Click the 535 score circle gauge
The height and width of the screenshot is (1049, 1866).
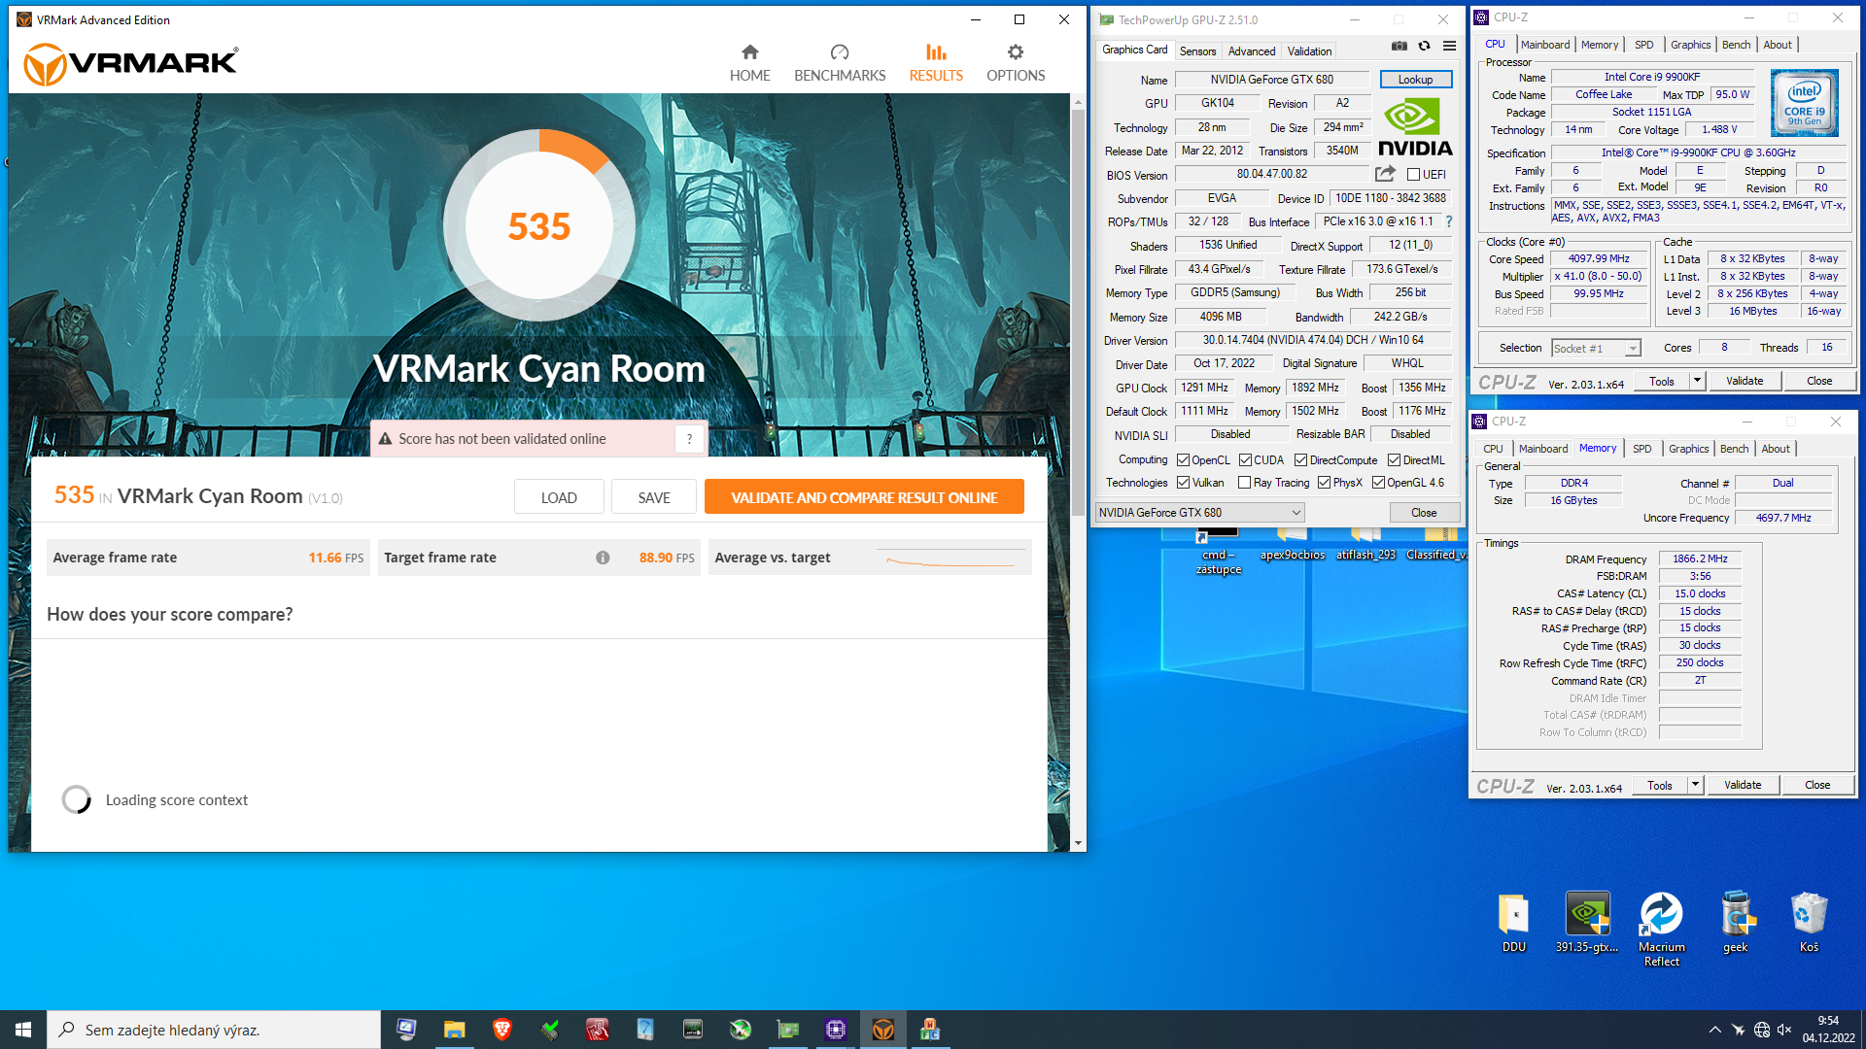(539, 225)
